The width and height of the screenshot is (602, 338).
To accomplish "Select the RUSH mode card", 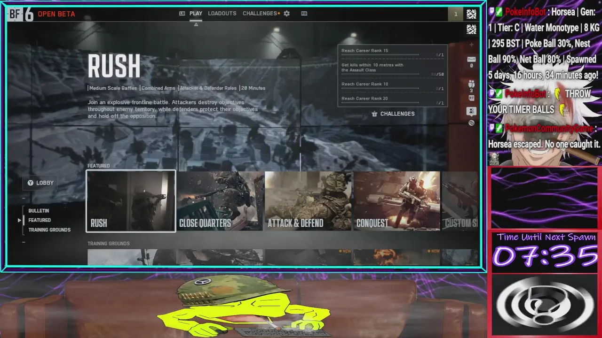I will pos(131,201).
